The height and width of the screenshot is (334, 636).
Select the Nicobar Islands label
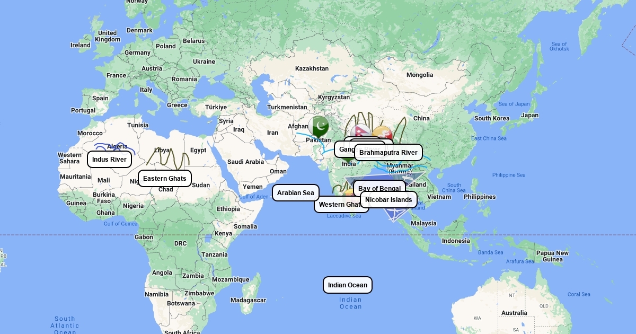388,199
